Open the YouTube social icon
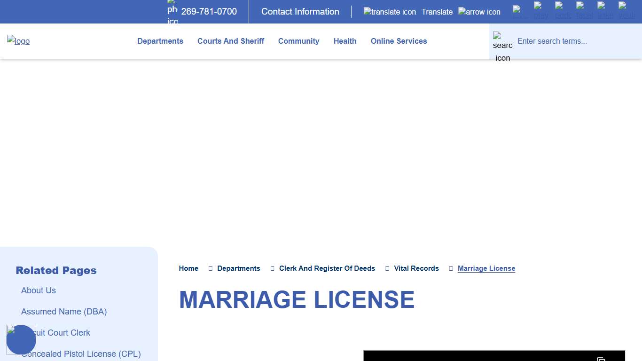Screen dimensions: 642x361 pos(626,11)
